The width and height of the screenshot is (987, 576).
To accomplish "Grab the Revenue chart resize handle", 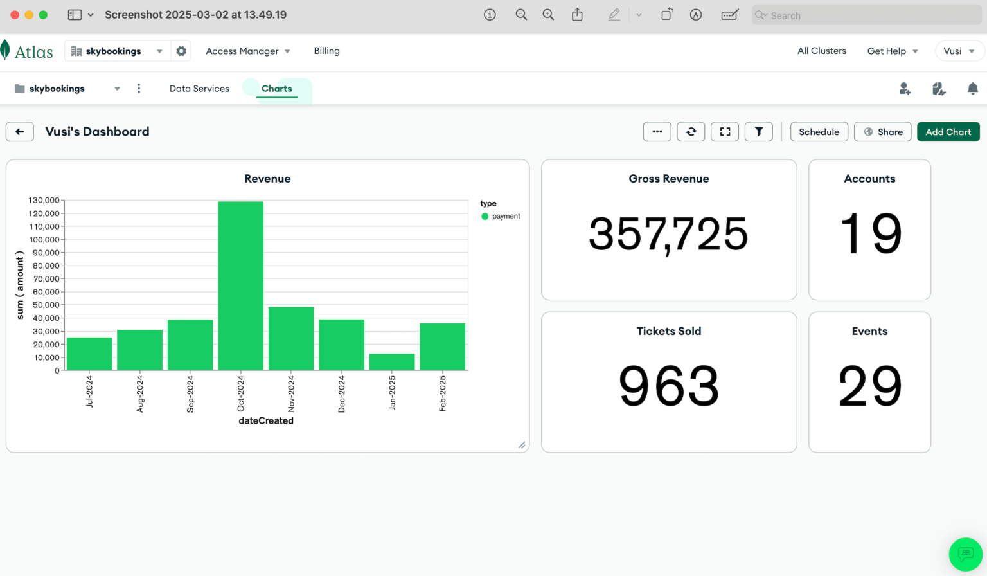I will (x=522, y=445).
